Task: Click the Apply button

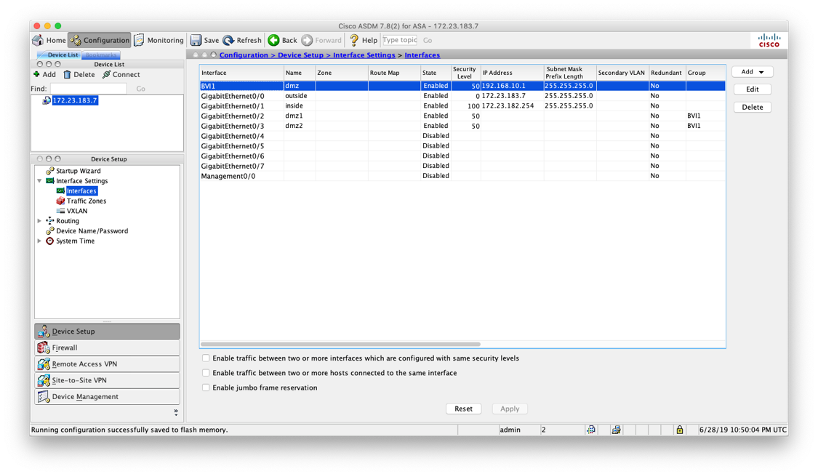Action: pos(509,409)
